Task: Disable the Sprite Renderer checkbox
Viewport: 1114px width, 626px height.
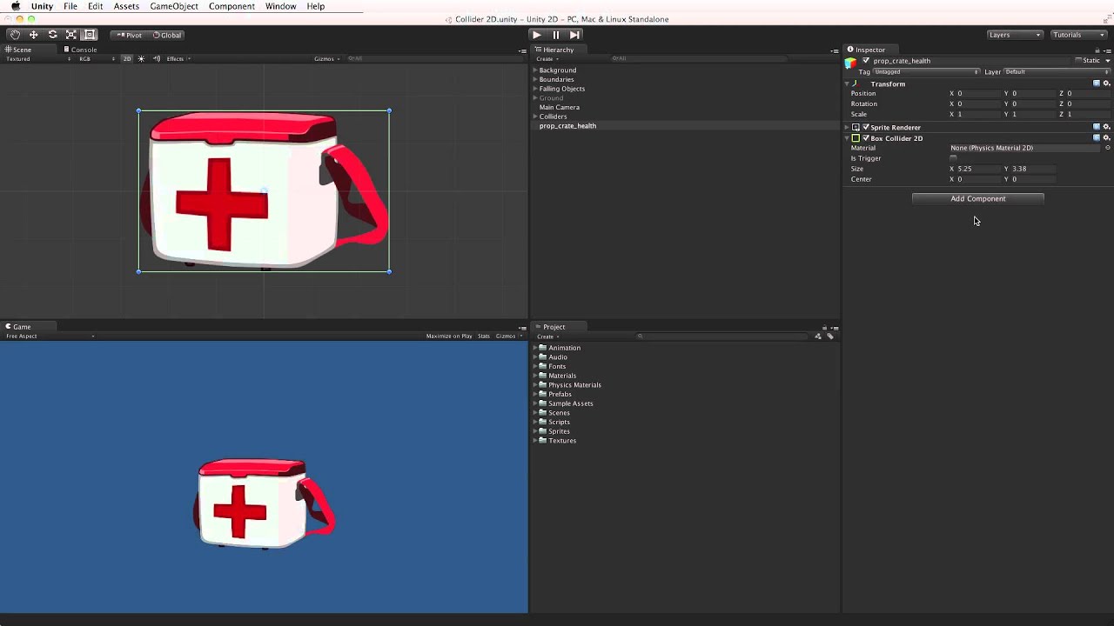Action: point(866,127)
